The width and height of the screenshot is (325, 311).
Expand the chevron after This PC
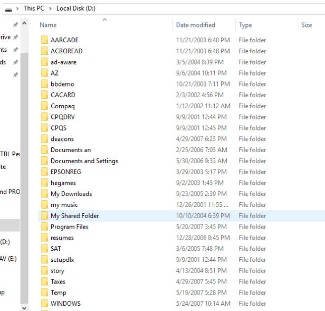click(x=51, y=8)
